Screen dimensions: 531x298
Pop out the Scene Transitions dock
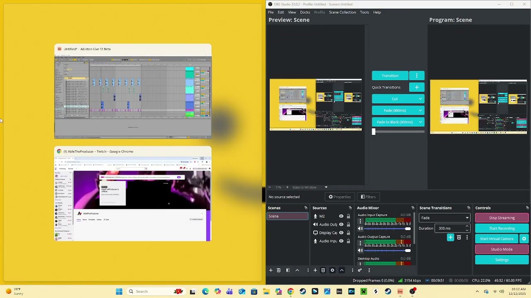click(469, 208)
